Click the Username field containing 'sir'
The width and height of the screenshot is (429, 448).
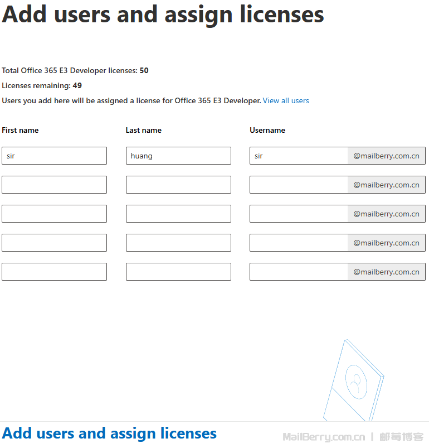[x=299, y=156]
